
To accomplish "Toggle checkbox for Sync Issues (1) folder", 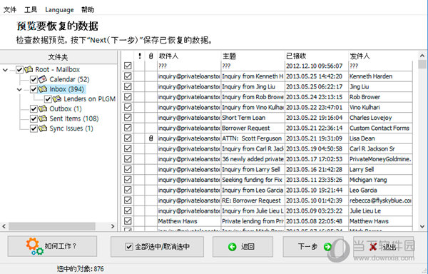I will click(34, 128).
